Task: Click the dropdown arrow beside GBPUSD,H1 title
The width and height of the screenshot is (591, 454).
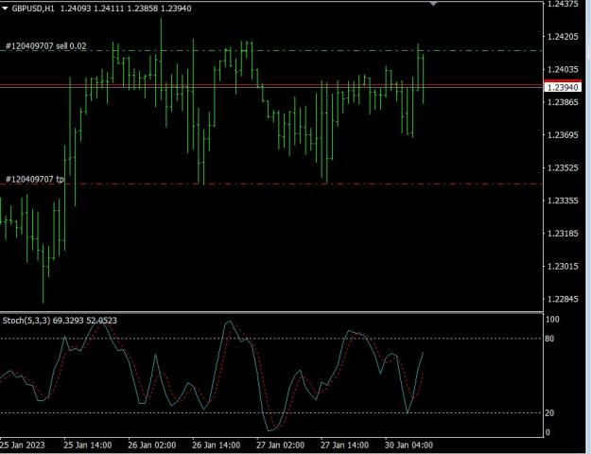Action: click(5, 9)
